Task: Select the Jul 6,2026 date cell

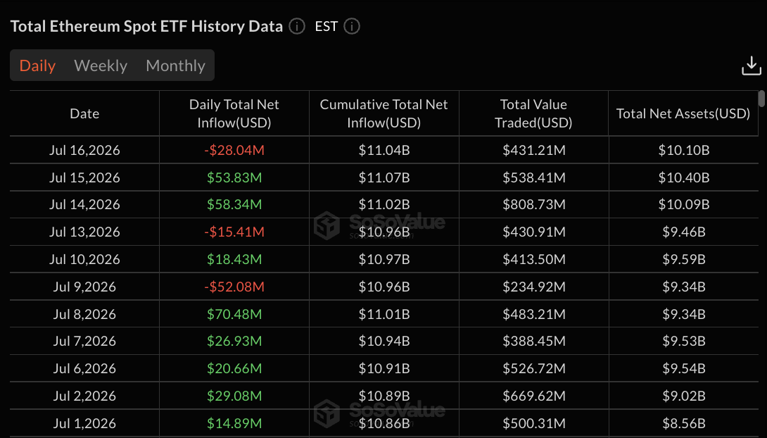Action: [84, 368]
